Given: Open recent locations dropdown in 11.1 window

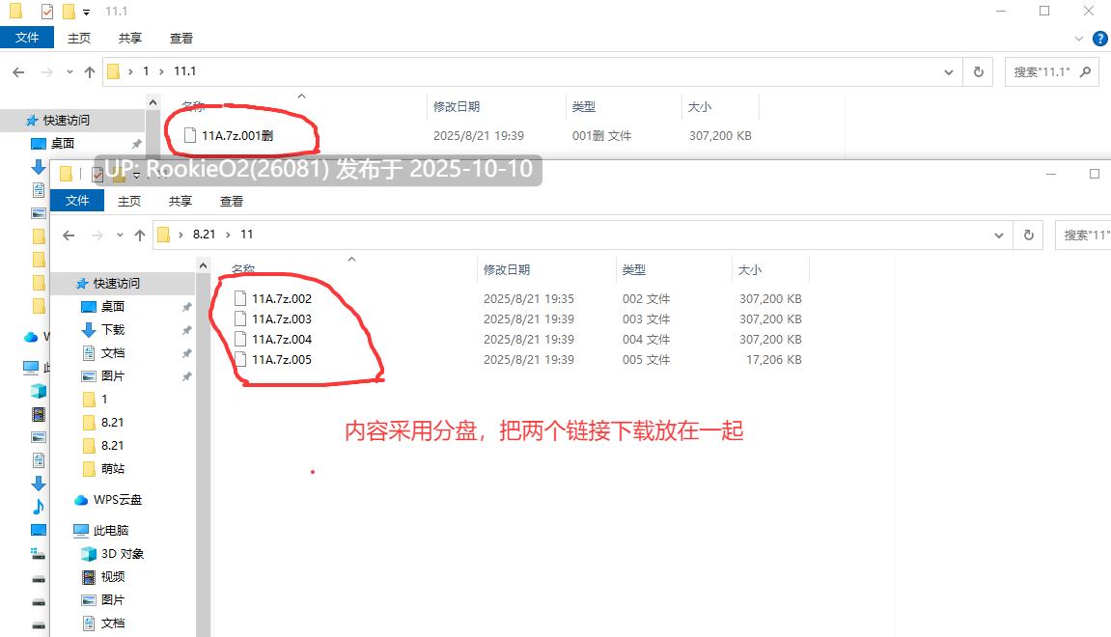Looking at the screenshot, I should [69, 71].
